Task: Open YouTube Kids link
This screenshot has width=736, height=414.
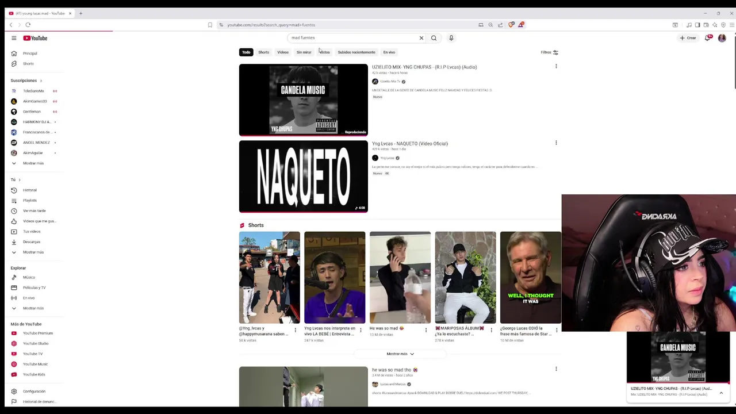Action: [x=34, y=375]
